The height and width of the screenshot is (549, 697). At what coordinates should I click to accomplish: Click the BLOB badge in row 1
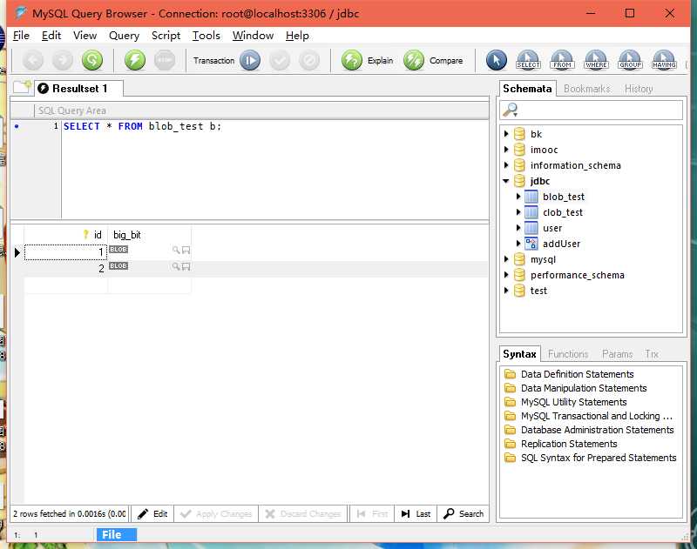118,250
